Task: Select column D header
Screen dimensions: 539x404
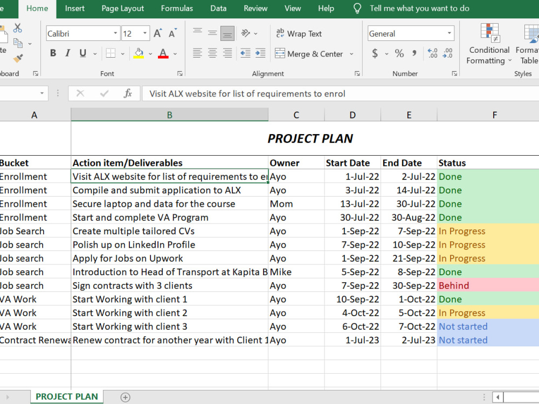Action: (353, 115)
